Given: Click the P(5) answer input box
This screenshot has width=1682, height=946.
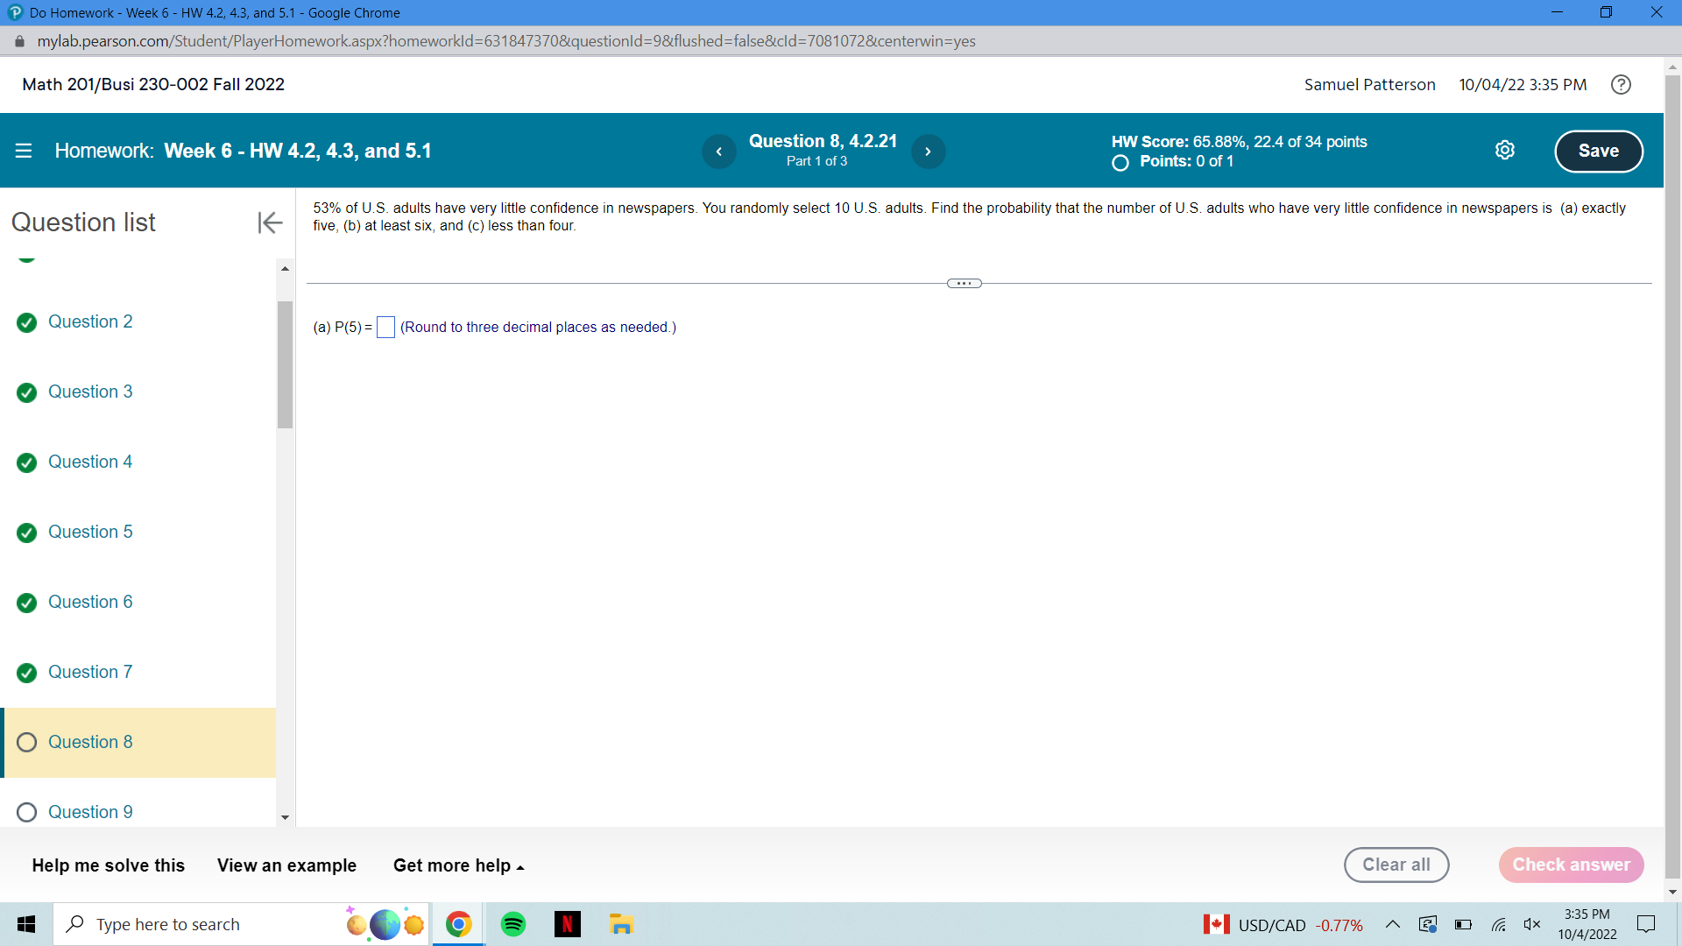Looking at the screenshot, I should tap(385, 328).
